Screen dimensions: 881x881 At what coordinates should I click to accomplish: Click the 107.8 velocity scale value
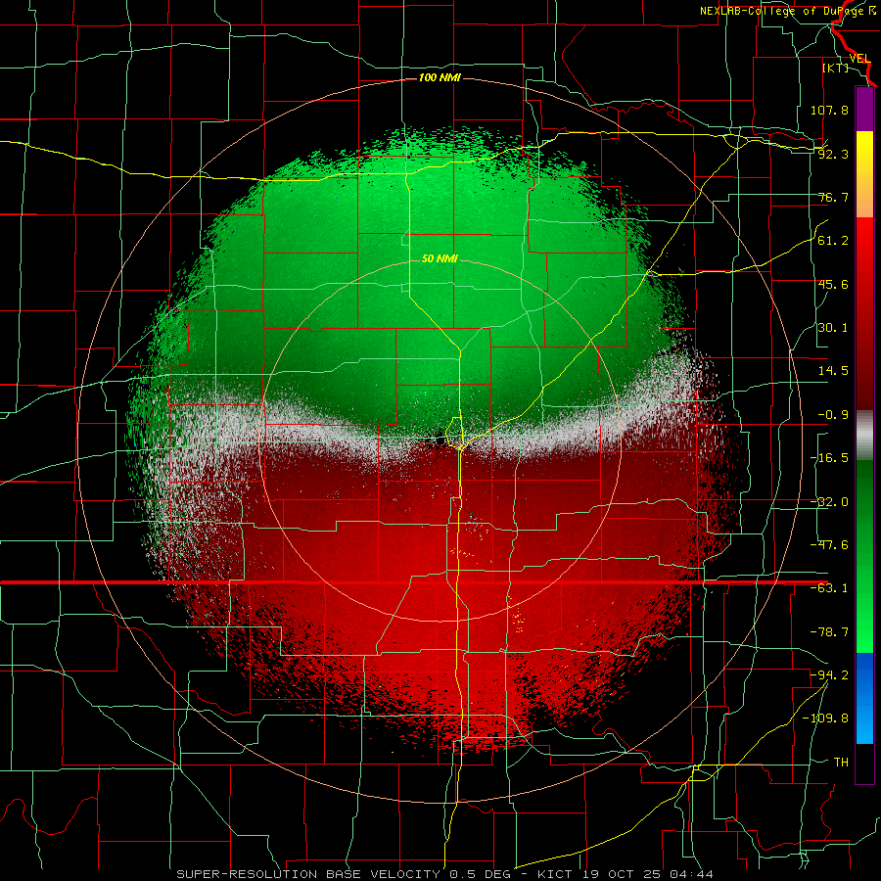pos(829,110)
